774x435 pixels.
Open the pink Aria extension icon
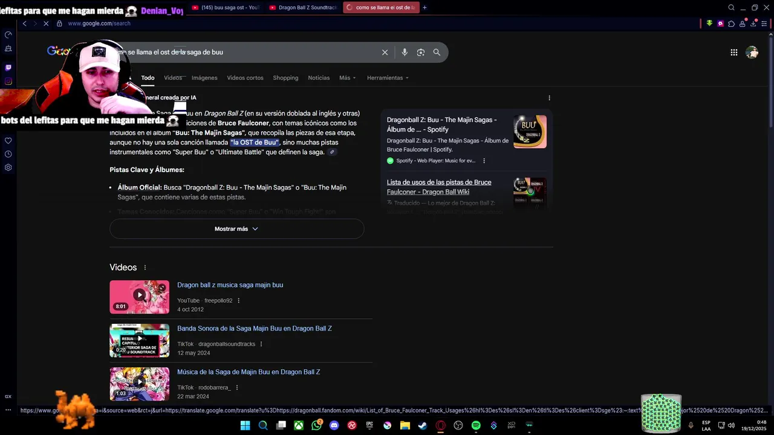(x=720, y=24)
